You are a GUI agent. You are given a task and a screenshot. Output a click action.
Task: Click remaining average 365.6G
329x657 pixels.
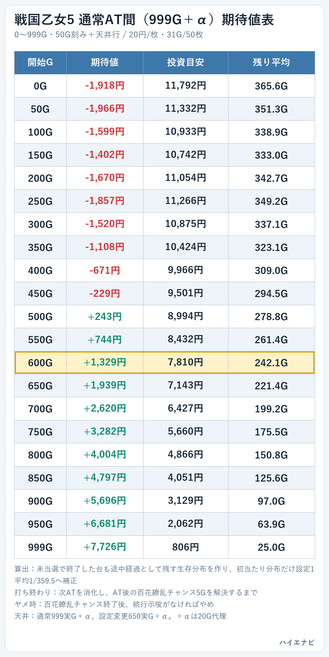271,86
